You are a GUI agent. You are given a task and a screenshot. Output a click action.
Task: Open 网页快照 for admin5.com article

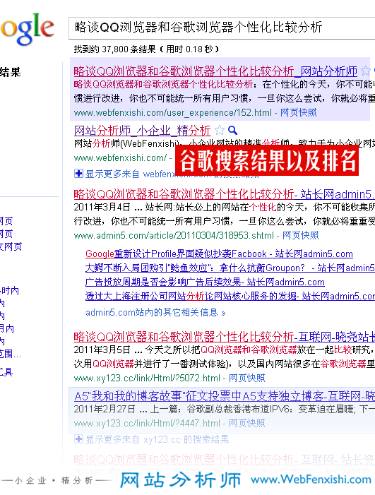pos(301,235)
